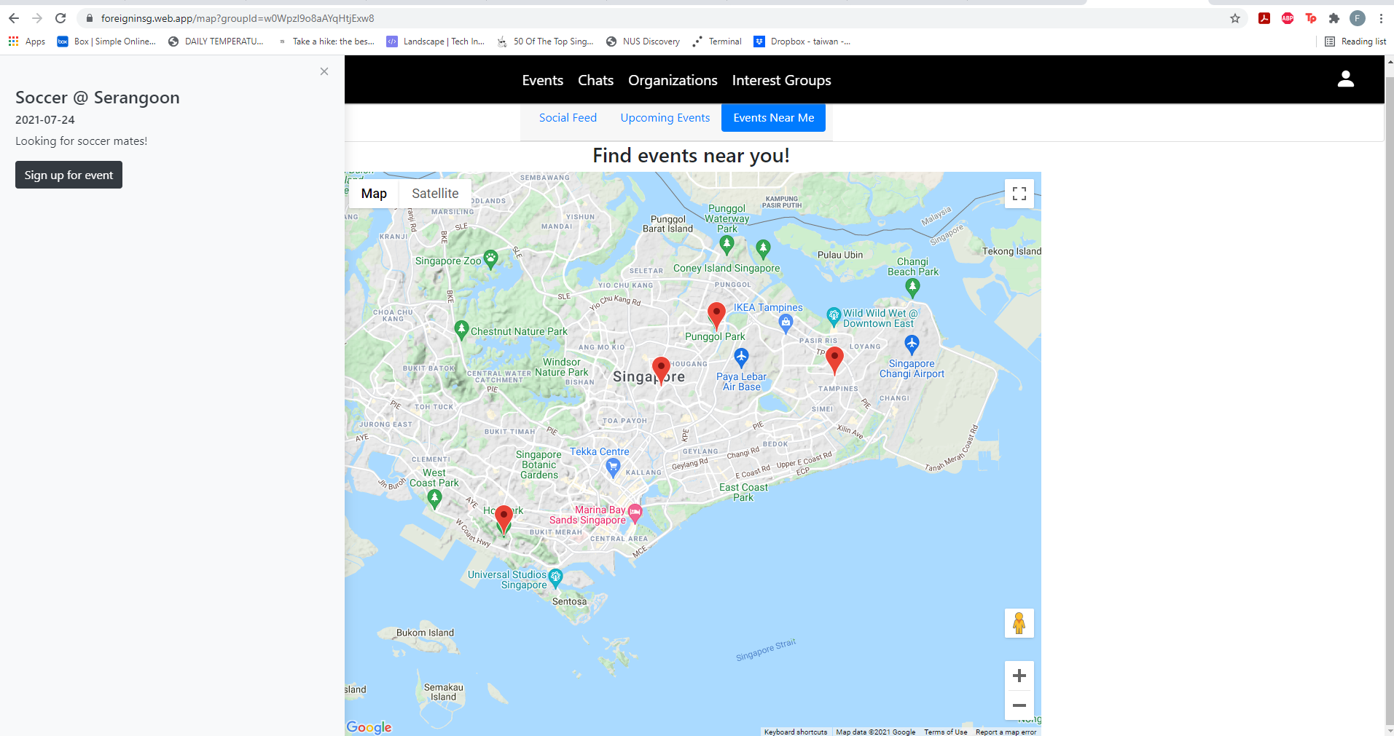Click the Chestnut Nature Park pin
Viewport: 1394px width, 736px height.
[x=461, y=331]
